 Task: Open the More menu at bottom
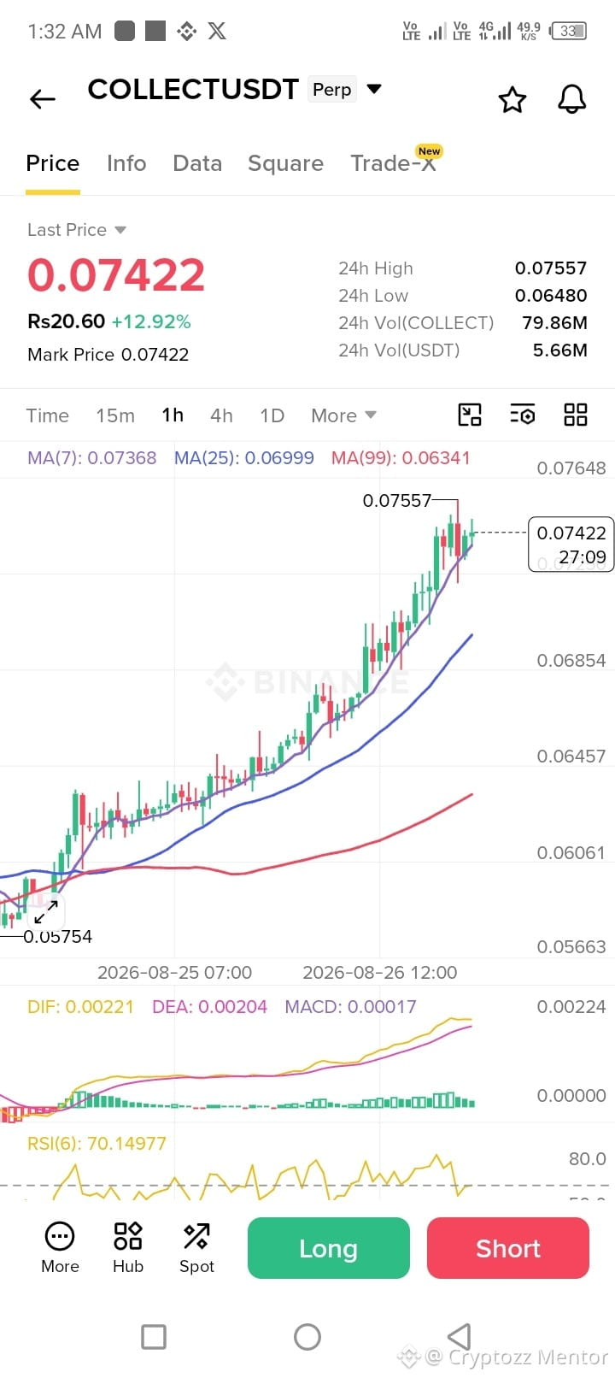point(60,1248)
